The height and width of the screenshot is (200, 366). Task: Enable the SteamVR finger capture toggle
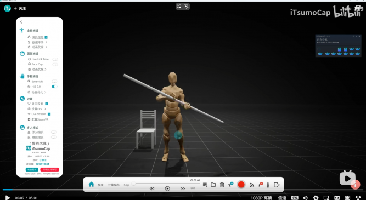coord(54,81)
